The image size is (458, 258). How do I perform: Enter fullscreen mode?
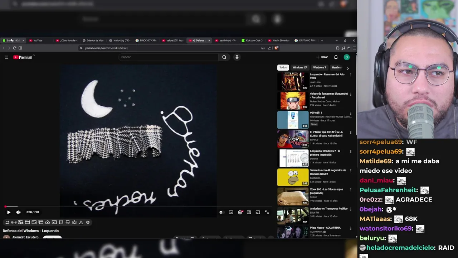point(267,212)
